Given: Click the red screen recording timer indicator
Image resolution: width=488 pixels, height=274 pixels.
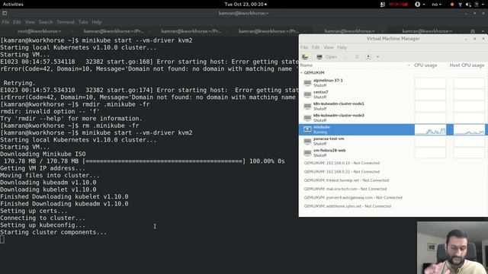Looking at the screenshot, I should tap(398, 5).
